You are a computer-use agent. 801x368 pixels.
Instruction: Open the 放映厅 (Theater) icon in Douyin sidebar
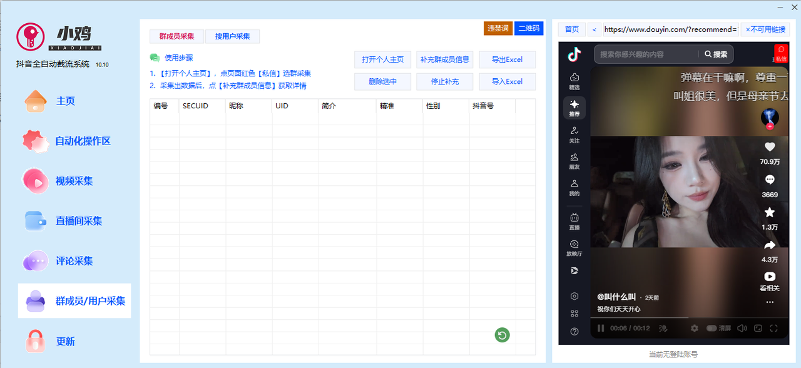click(574, 247)
